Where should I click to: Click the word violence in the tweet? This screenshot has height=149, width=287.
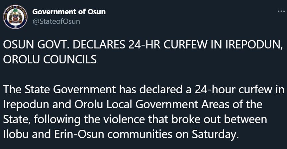point(124,119)
